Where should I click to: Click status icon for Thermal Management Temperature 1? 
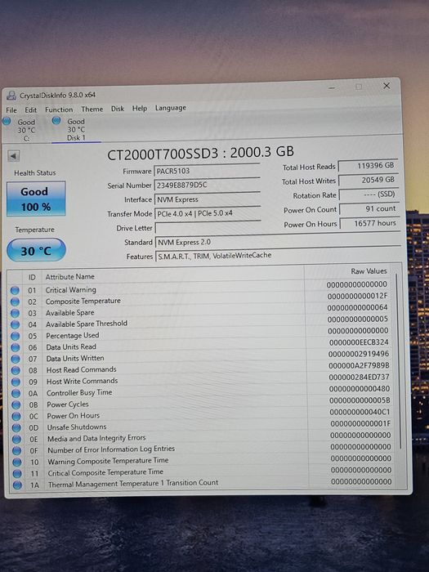pyautogui.click(x=17, y=485)
